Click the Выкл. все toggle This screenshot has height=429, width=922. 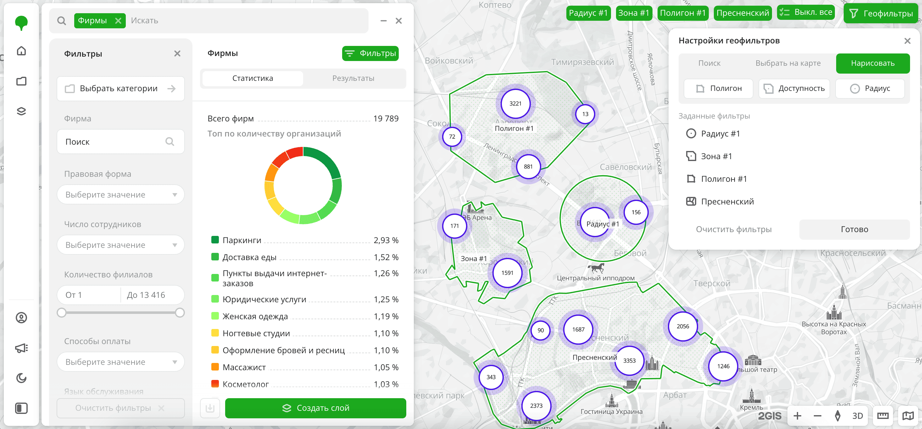[806, 12]
